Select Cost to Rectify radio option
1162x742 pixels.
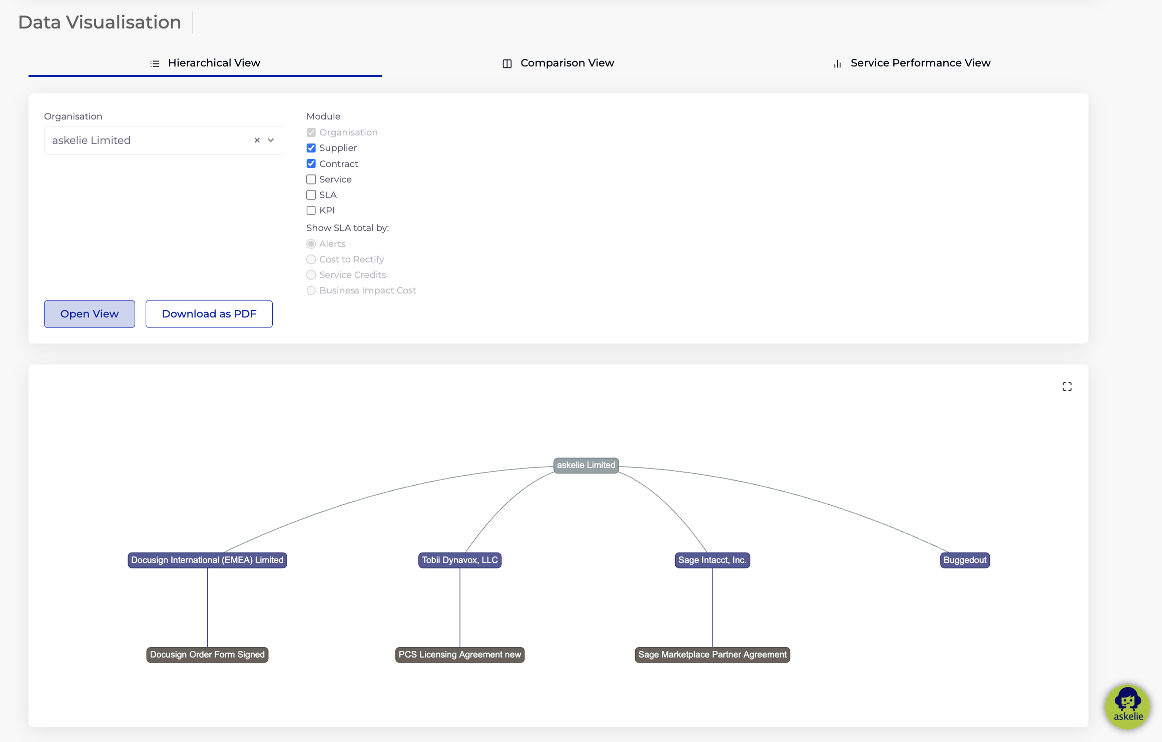[x=311, y=259]
